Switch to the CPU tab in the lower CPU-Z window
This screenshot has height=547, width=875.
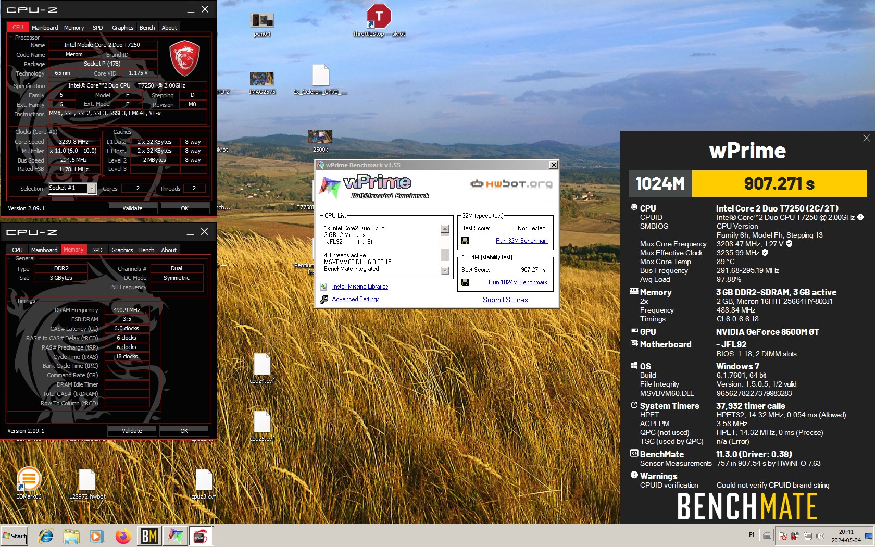[x=17, y=250]
